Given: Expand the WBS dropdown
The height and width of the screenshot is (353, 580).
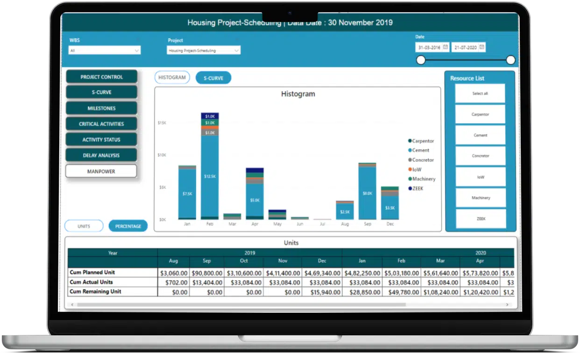Looking at the screenshot, I should (x=105, y=50).
